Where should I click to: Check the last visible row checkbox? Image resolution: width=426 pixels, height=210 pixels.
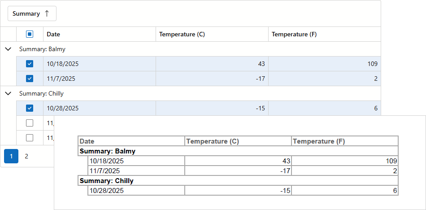pyautogui.click(x=30, y=137)
